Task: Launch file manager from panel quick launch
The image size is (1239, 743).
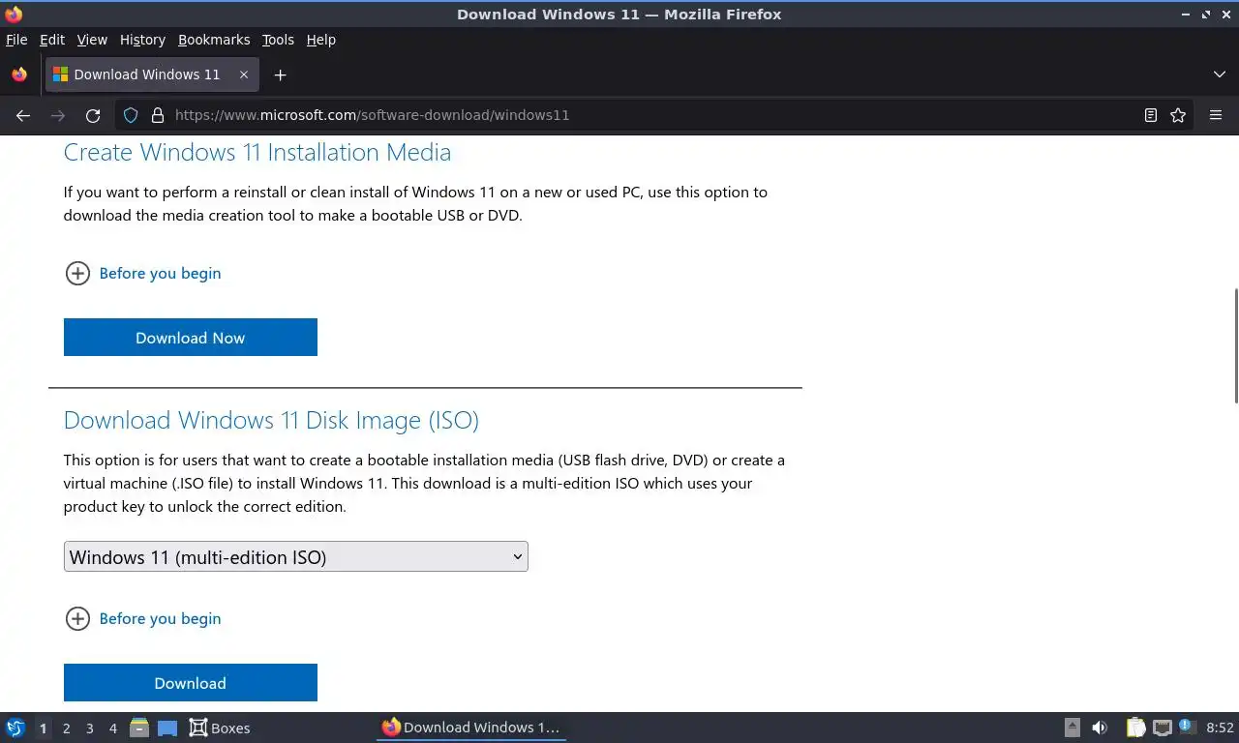Action: 139,728
